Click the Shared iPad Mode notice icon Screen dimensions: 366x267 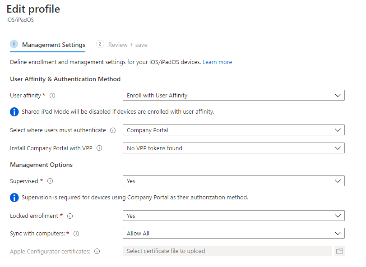[14, 111]
